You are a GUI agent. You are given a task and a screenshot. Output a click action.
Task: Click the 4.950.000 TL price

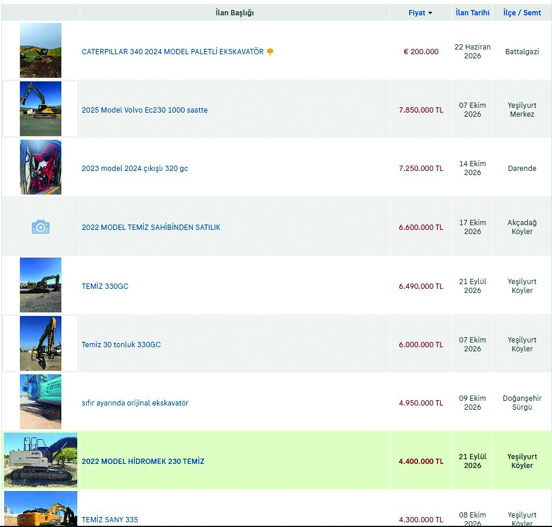pyautogui.click(x=421, y=403)
